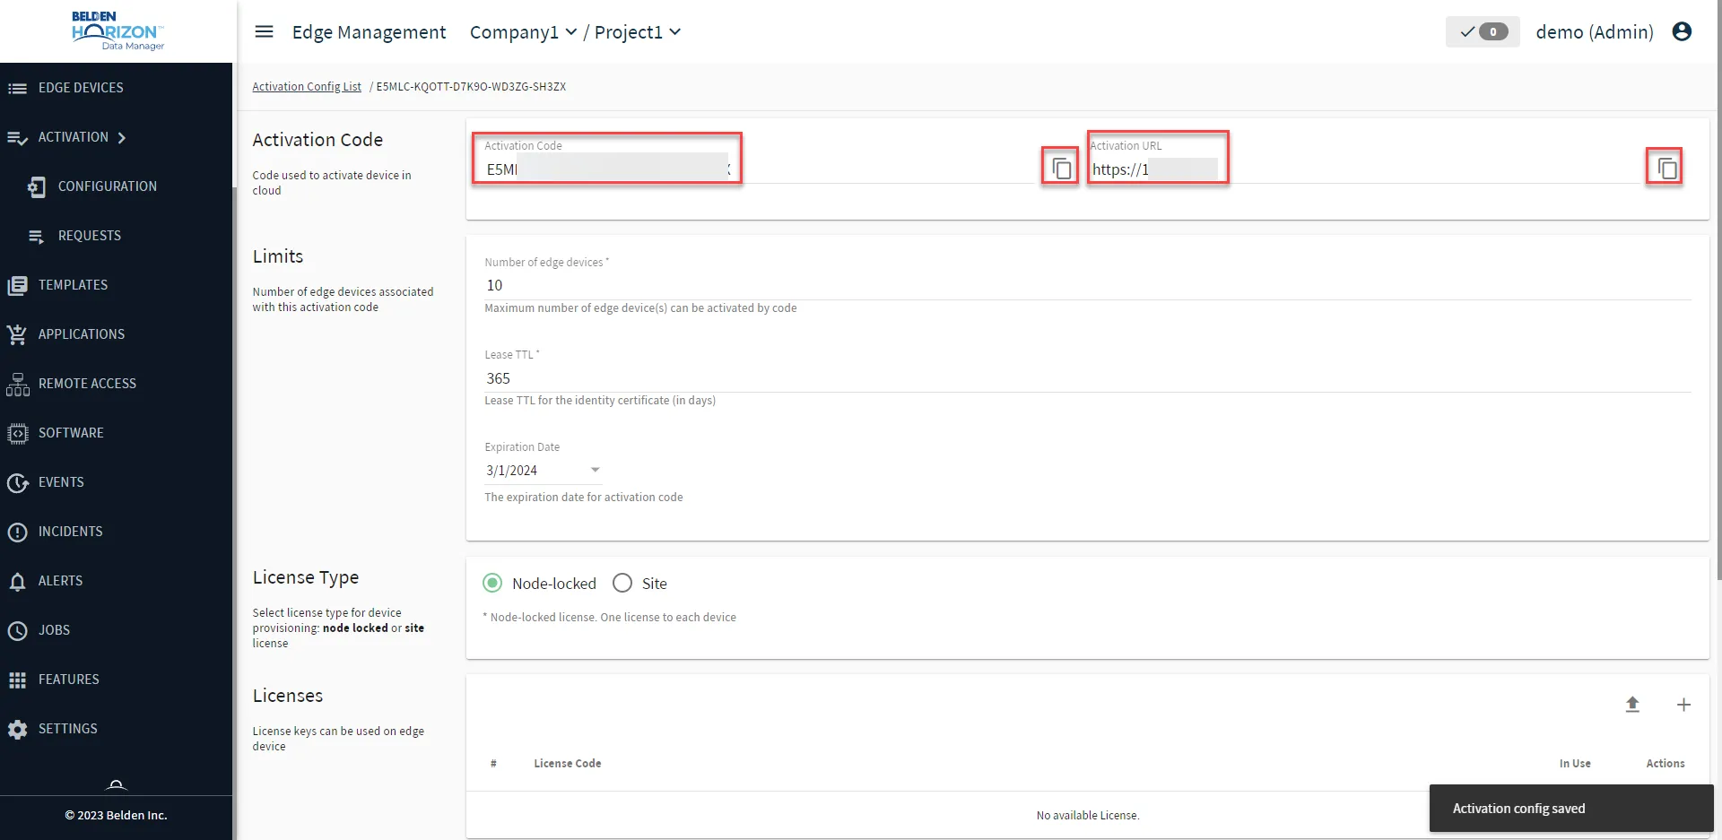Open the Project1 dropdown
Image resolution: width=1722 pixels, height=840 pixels.
(638, 32)
